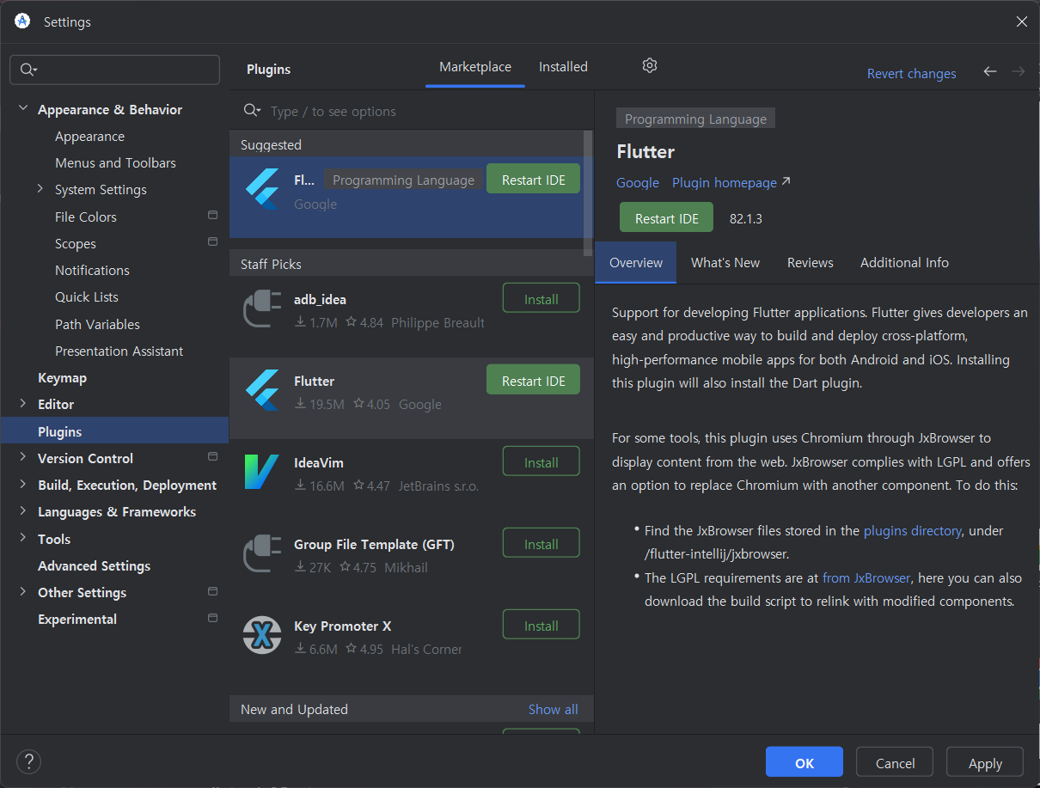
Task: Click the Flutter logo in Staff Picks
Action: pyautogui.click(x=261, y=390)
